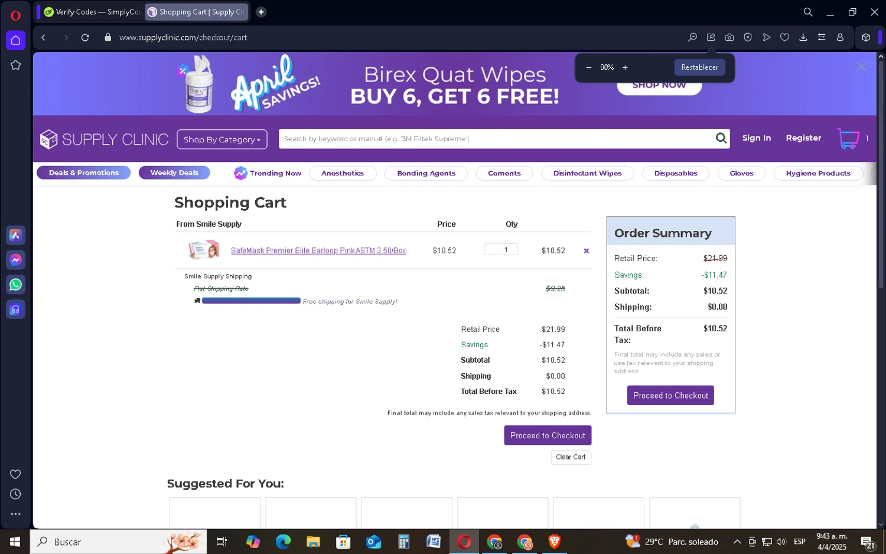Switch to Verify Codes SimplyCodes tab
Screen dimensions: 886x554
click(92, 12)
